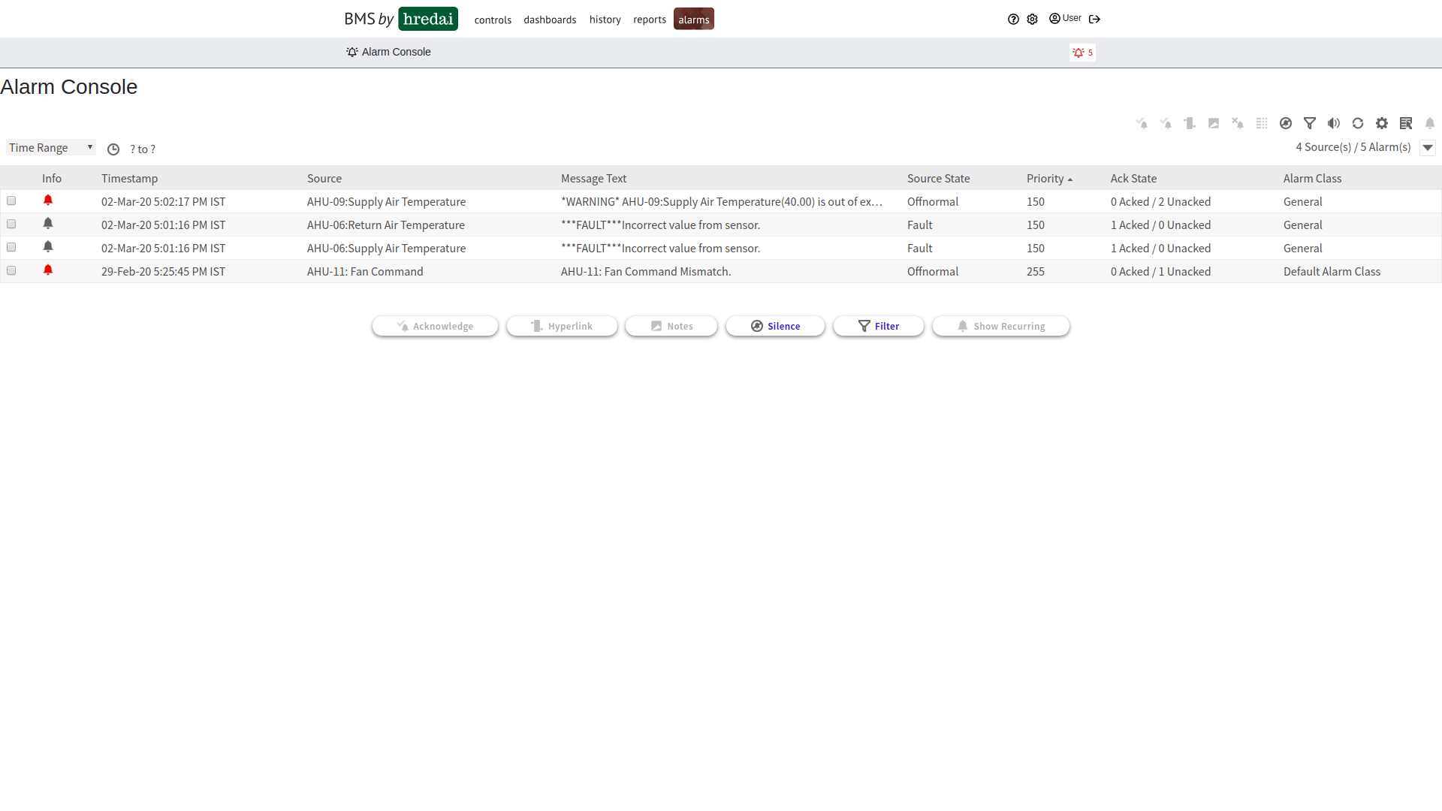The height and width of the screenshot is (811, 1442).
Task: Click the '? to ?' time range text
Action: click(x=143, y=149)
